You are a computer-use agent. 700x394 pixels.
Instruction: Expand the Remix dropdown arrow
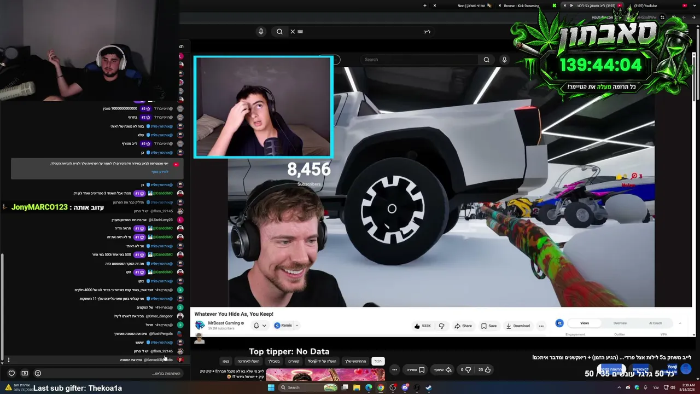pos(297,326)
